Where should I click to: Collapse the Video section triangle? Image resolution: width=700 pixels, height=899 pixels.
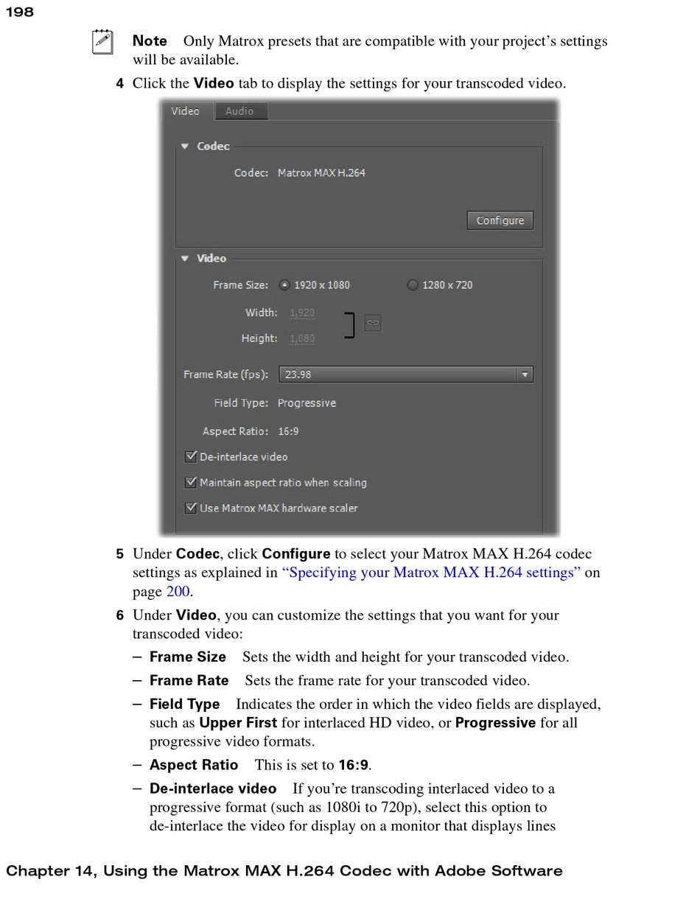(186, 259)
